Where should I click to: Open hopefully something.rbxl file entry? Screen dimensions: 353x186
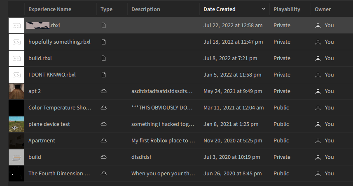[x=59, y=42]
